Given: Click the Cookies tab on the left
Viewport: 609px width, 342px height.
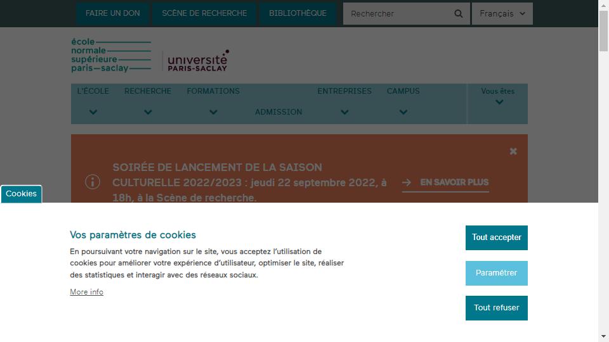Looking at the screenshot, I should tap(21, 194).
